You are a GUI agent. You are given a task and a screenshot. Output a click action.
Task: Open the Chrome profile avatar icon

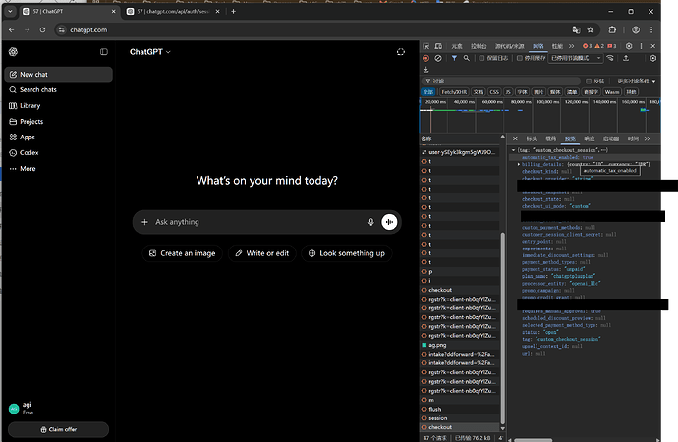[x=636, y=29]
